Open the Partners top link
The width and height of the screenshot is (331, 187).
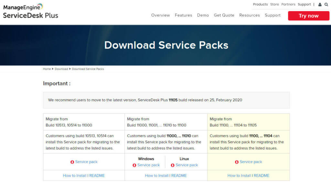[288, 5]
